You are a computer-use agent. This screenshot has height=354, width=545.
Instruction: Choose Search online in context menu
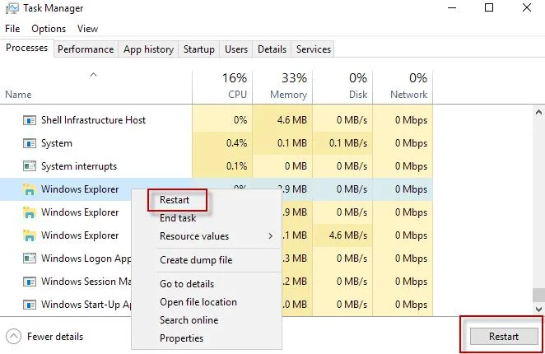(x=189, y=320)
